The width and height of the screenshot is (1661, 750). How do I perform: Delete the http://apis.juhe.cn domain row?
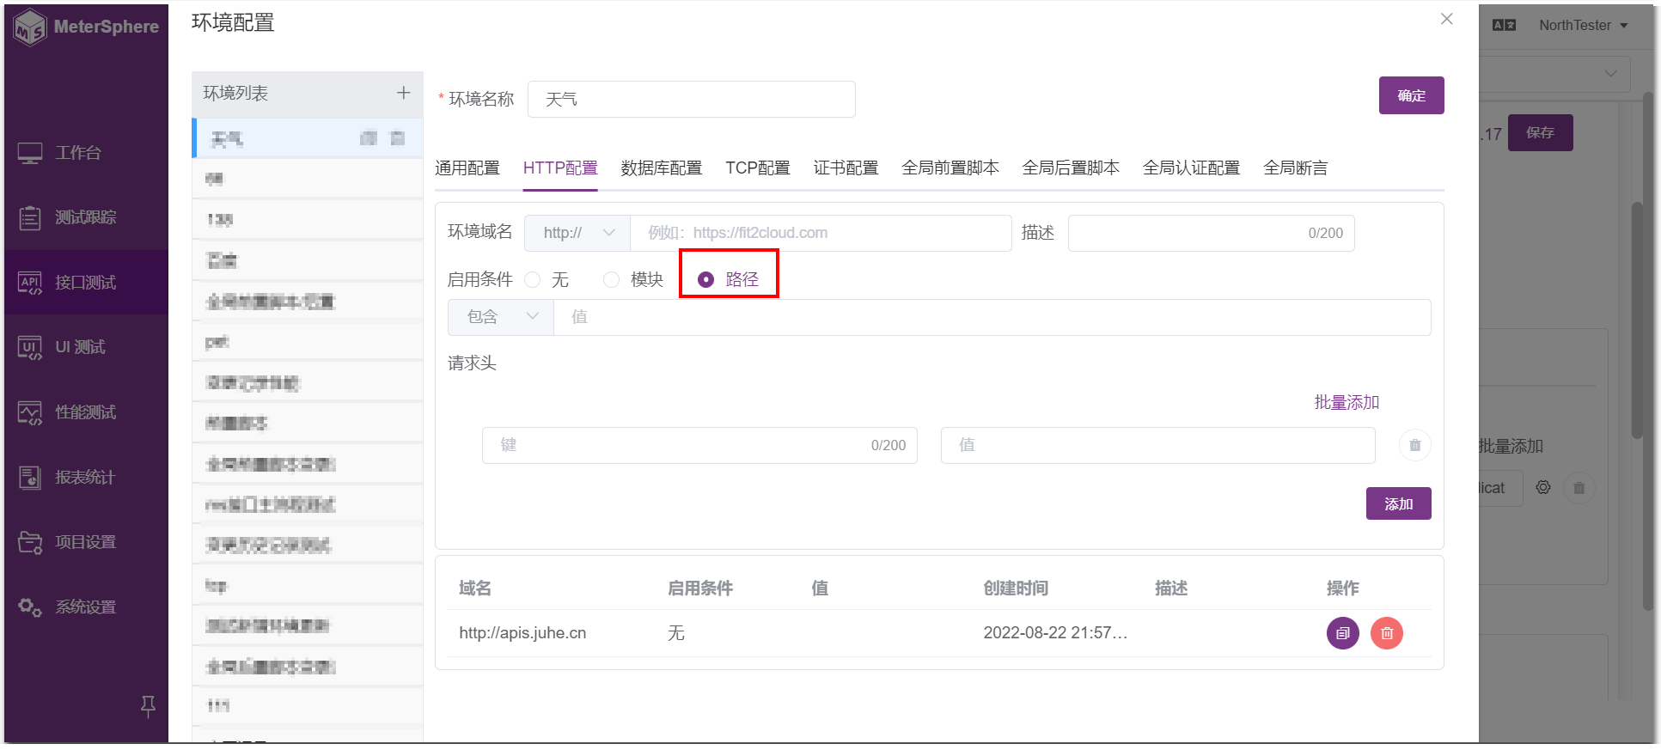tap(1386, 633)
